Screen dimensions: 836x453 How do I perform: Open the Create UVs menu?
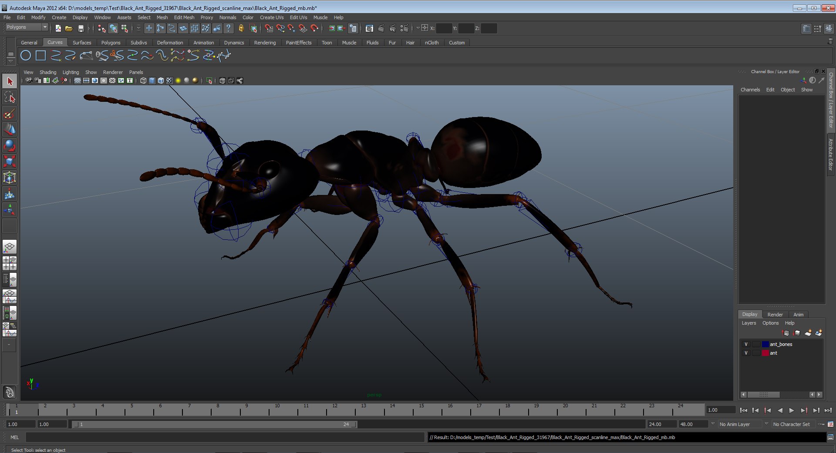(x=272, y=17)
